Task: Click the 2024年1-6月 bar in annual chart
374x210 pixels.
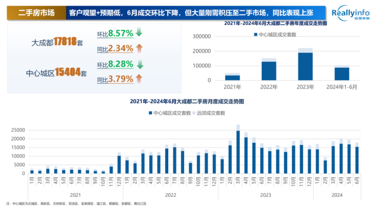Action: pos(342,73)
